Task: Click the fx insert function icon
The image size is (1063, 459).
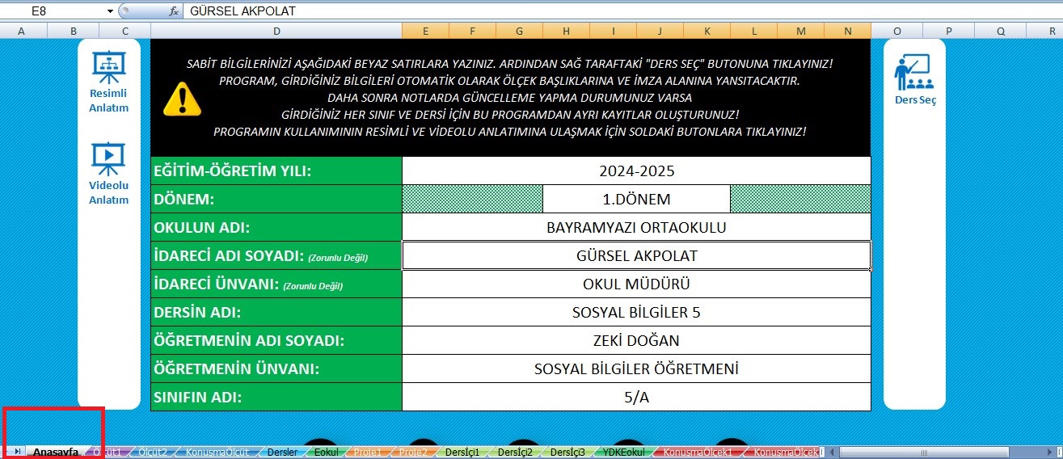Action: [173, 11]
